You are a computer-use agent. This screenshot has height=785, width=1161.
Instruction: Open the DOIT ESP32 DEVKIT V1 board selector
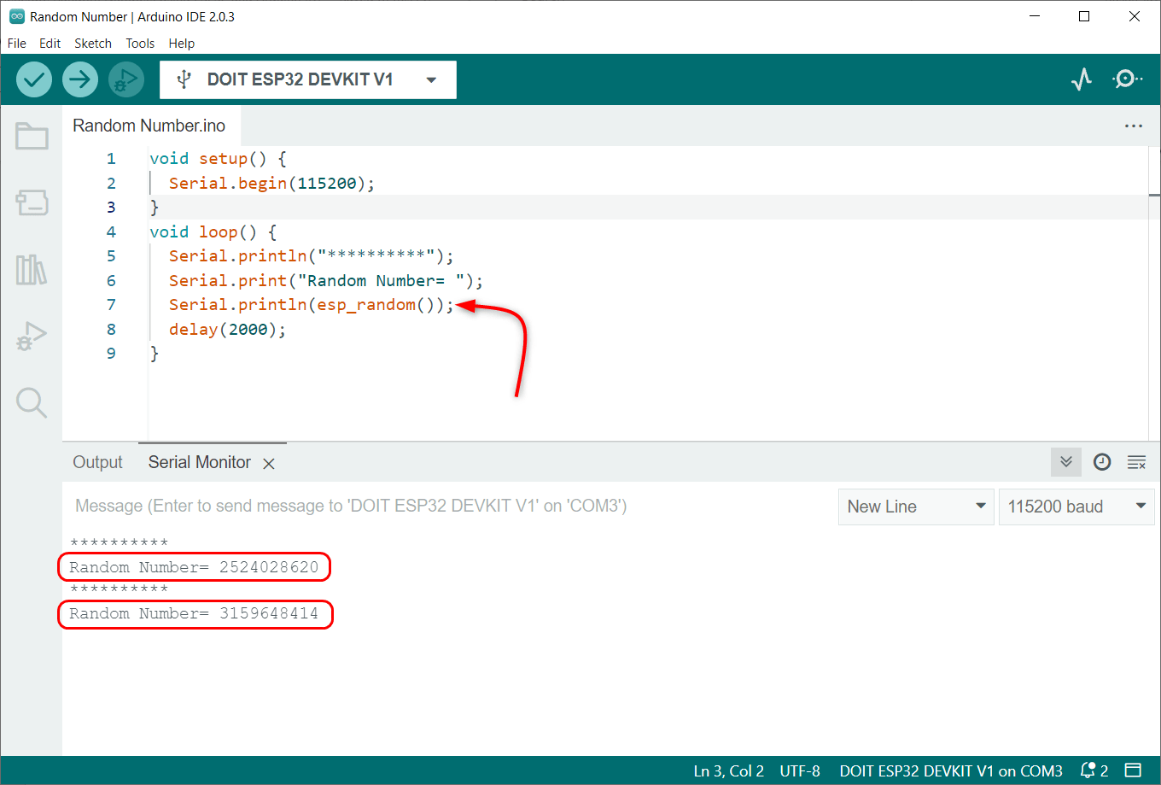click(307, 79)
